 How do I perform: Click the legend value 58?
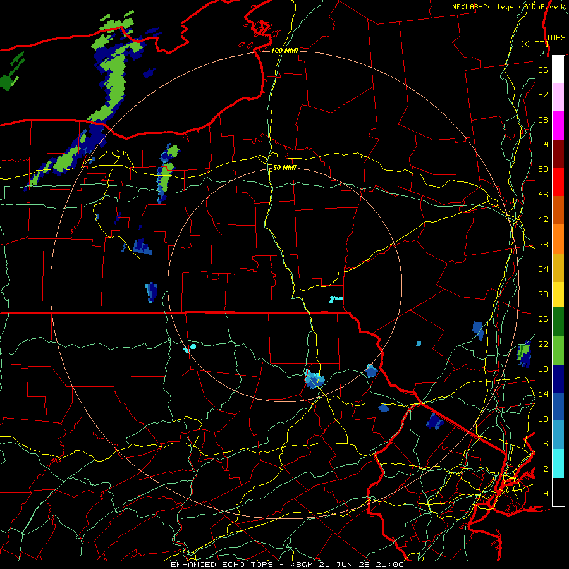(x=543, y=119)
